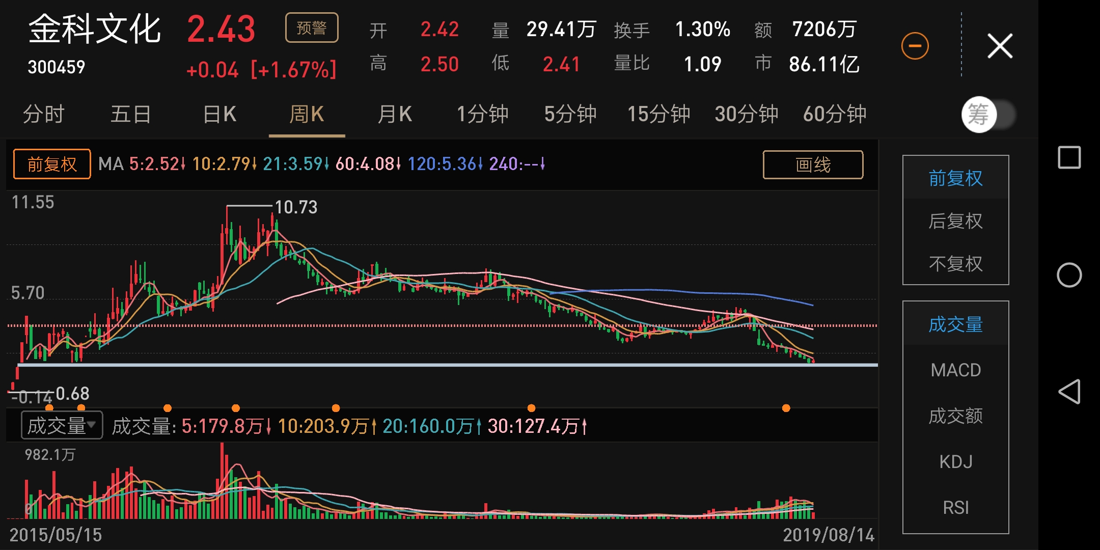
Task: Switch to the 日K daily chart tab
Action: pos(219,115)
